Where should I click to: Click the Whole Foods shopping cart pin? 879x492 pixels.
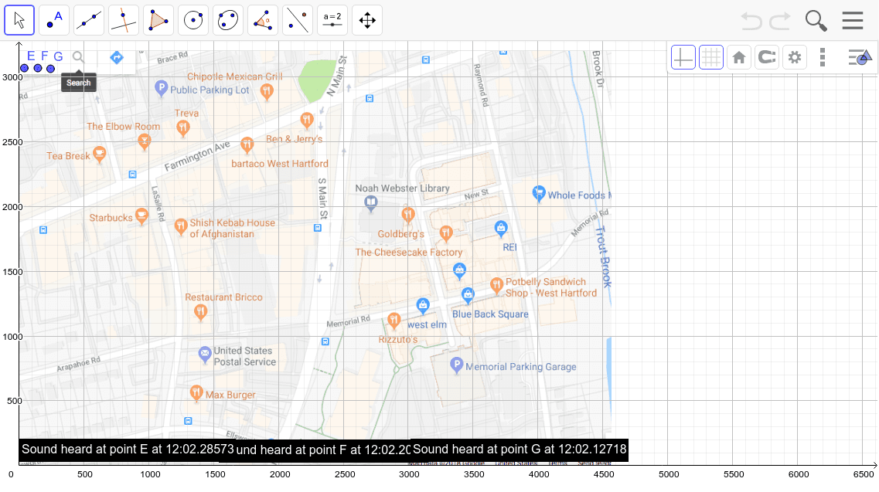(539, 194)
